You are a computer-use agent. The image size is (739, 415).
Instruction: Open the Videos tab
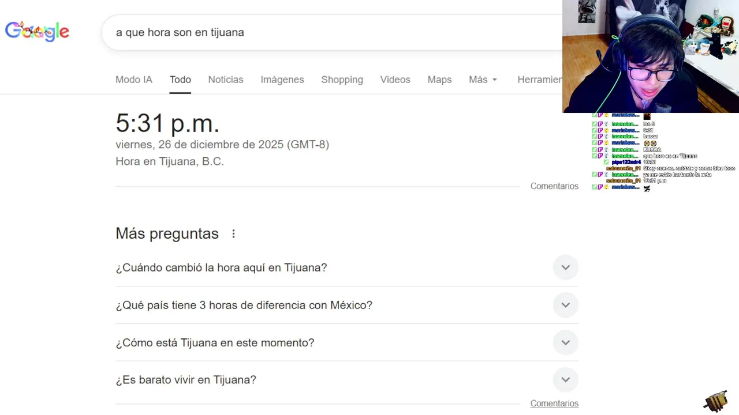(x=395, y=80)
